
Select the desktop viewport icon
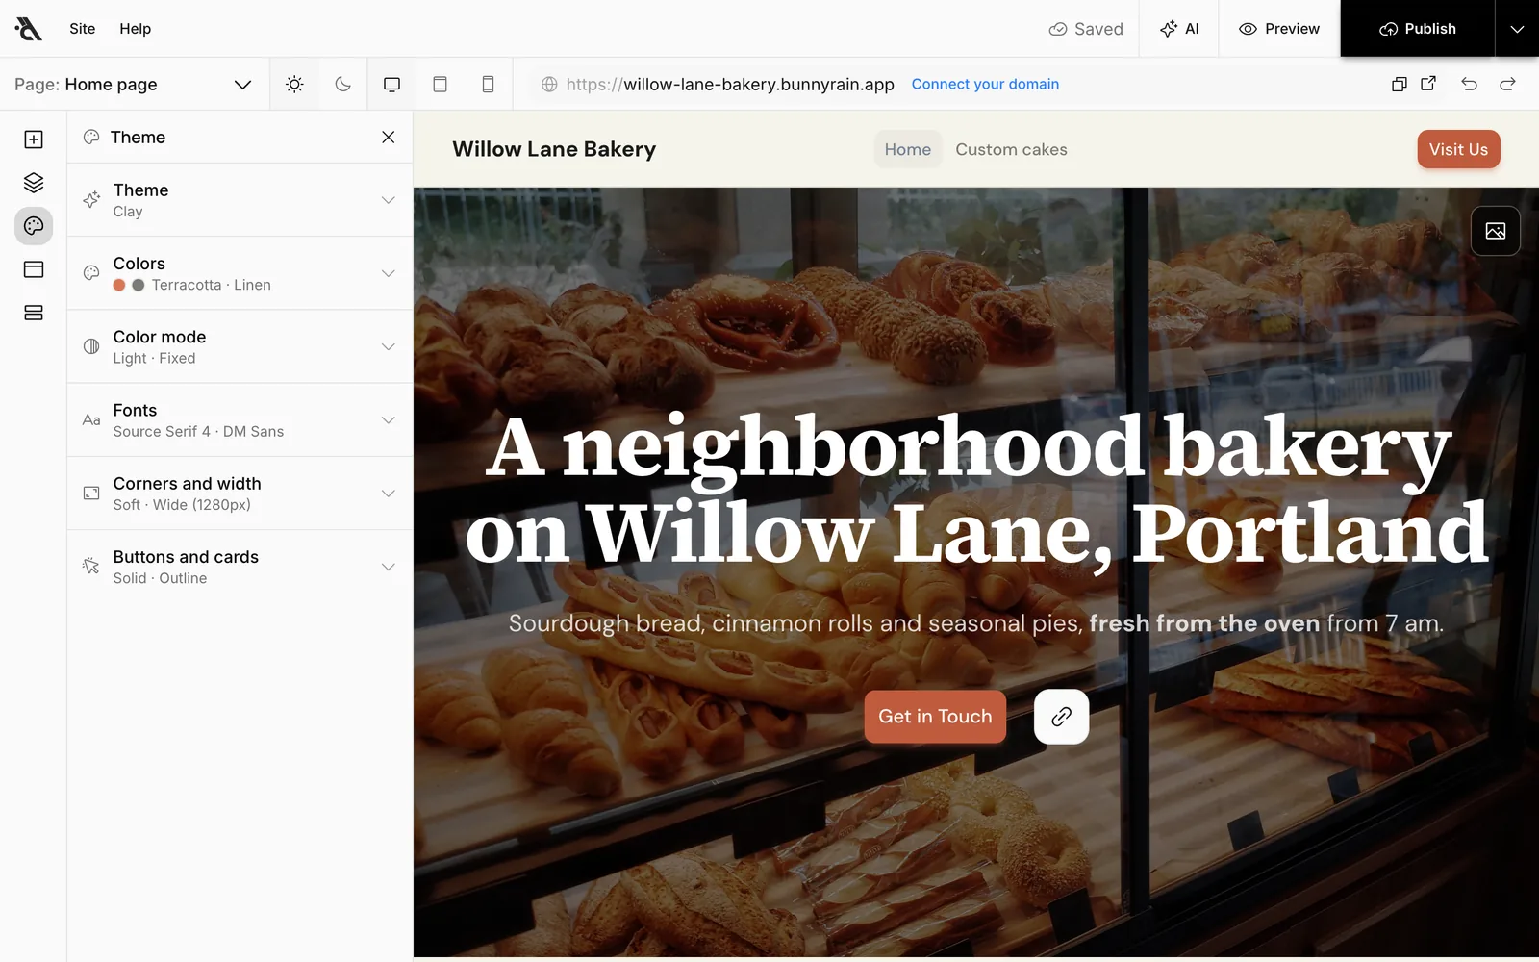pos(391,84)
